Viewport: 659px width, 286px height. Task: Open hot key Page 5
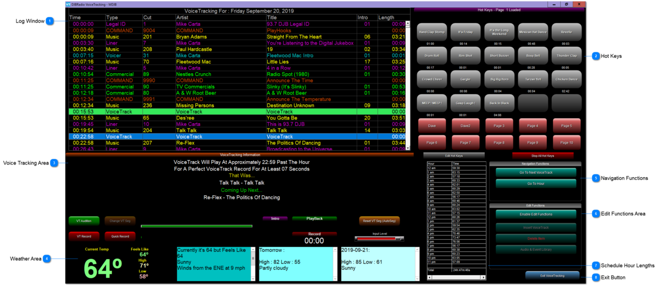click(567, 126)
